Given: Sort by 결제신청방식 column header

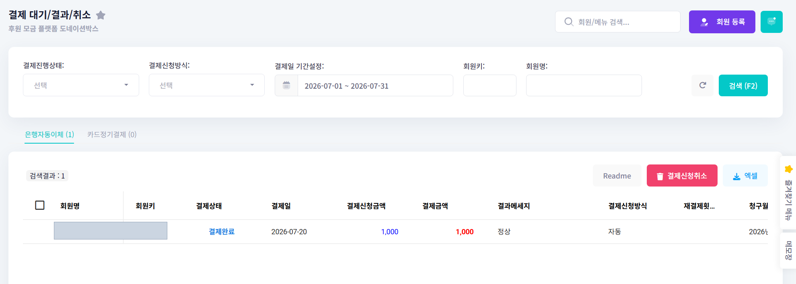Looking at the screenshot, I should pyautogui.click(x=627, y=206).
